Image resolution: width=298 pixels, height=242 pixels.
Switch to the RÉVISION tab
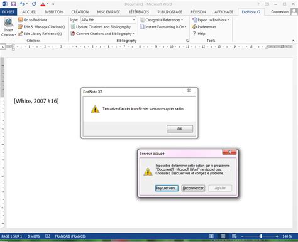(198, 12)
